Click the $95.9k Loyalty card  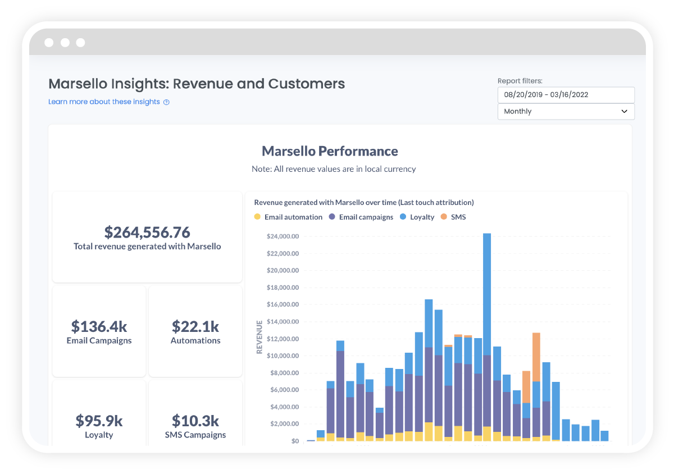click(99, 414)
